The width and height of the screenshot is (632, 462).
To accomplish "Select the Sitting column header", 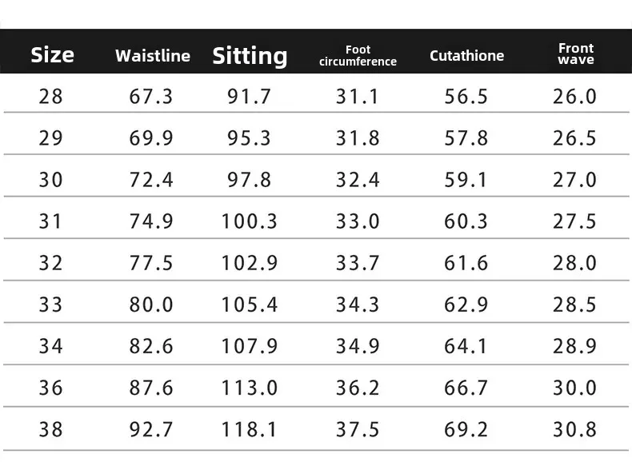I will [x=250, y=55].
